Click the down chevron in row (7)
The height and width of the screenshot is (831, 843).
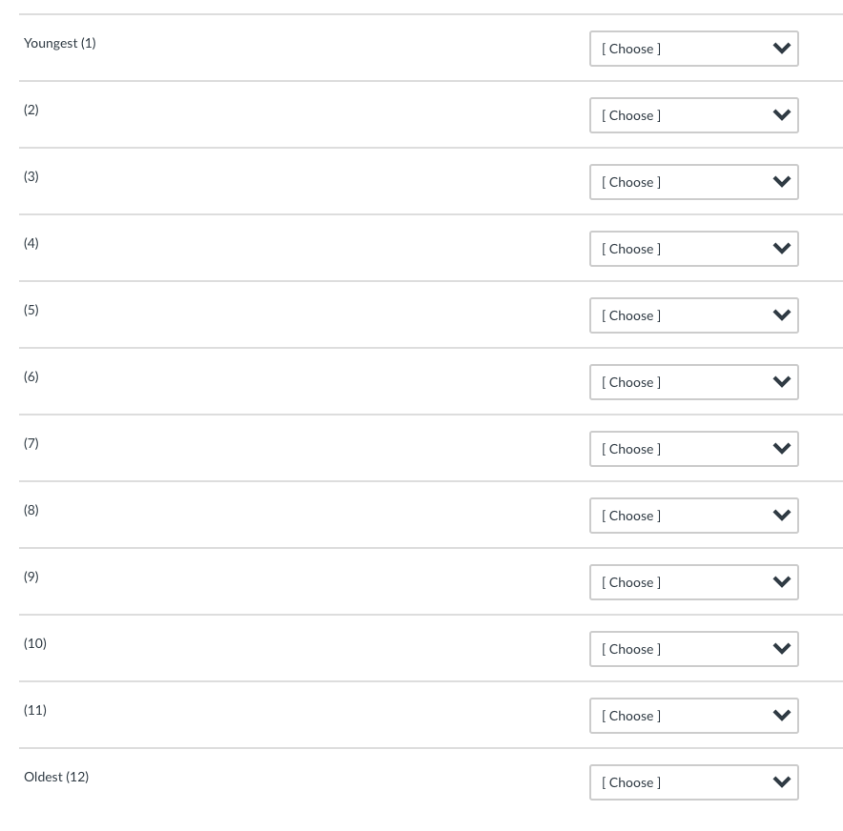coord(782,449)
